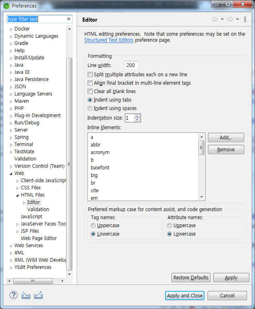Go forward to the next preference page
Image resolution: width=255 pixels, height=309 pixels.
point(230,19)
